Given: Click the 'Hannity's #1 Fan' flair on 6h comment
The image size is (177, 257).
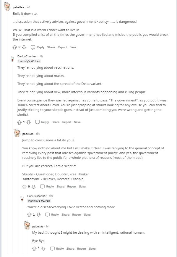Looking at the screenshot, I should pyautogui.click(x=39, y=201).
